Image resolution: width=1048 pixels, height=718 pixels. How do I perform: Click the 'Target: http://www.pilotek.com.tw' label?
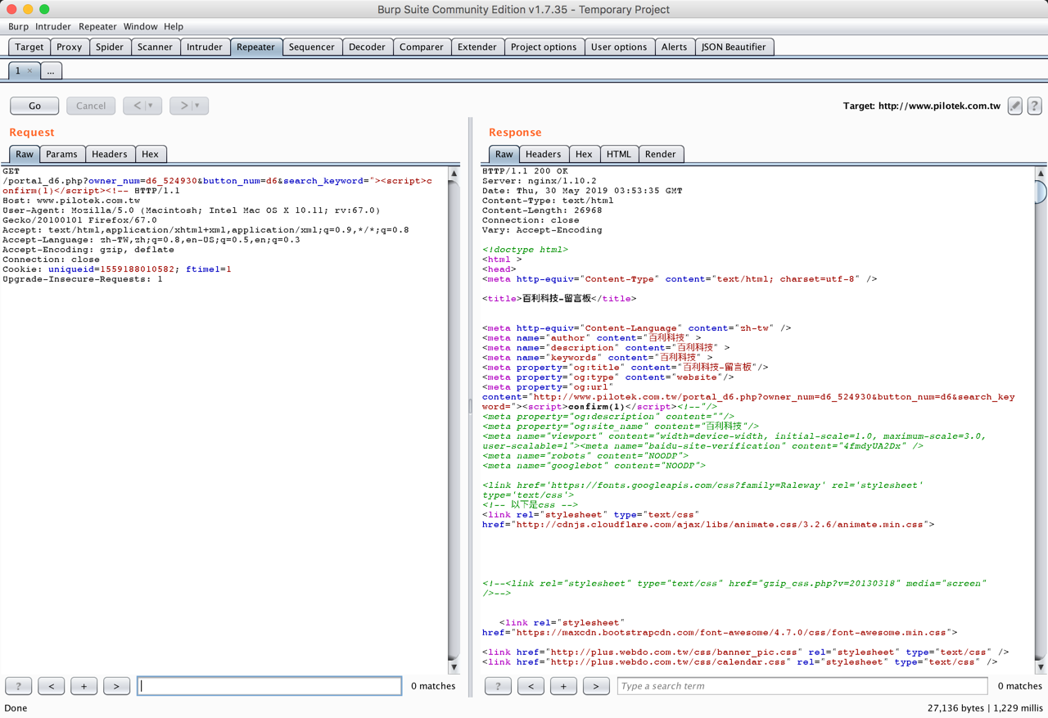(922, 106)
